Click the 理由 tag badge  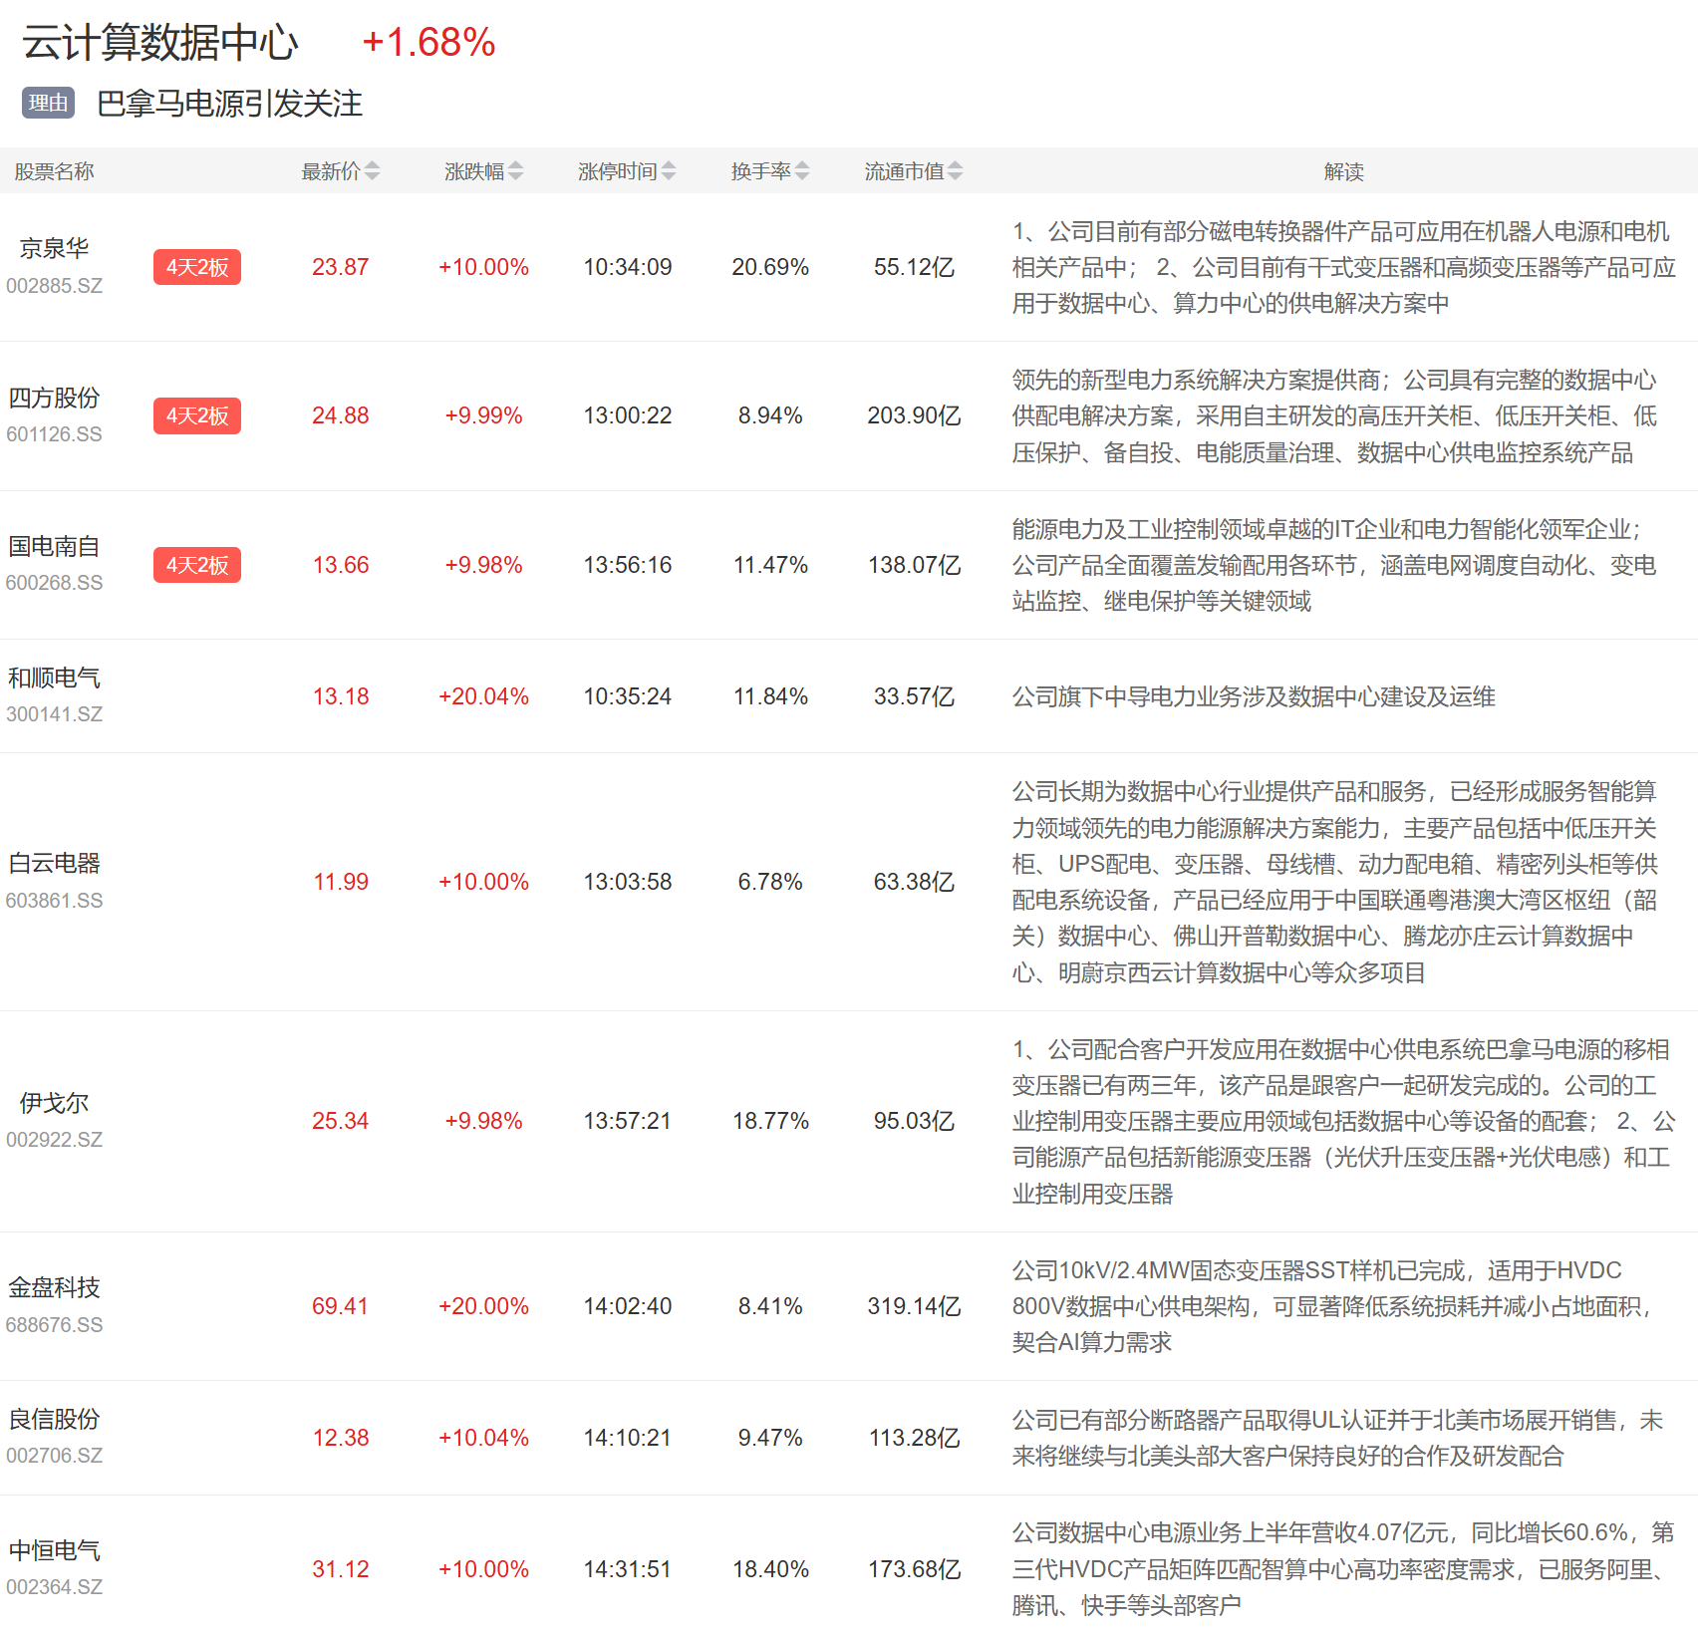pyautogui.click(x=48, y=103)
